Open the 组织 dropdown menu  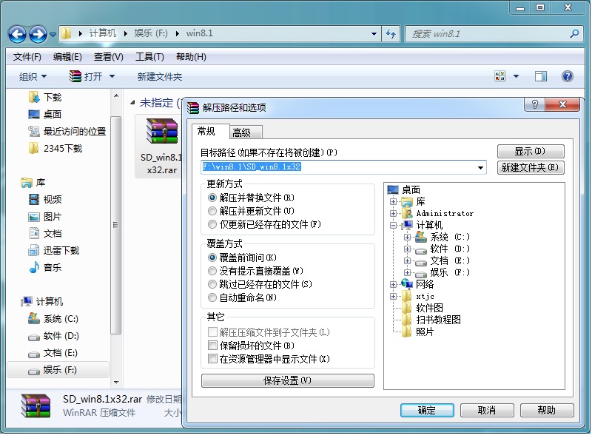(x=33, y=77)
